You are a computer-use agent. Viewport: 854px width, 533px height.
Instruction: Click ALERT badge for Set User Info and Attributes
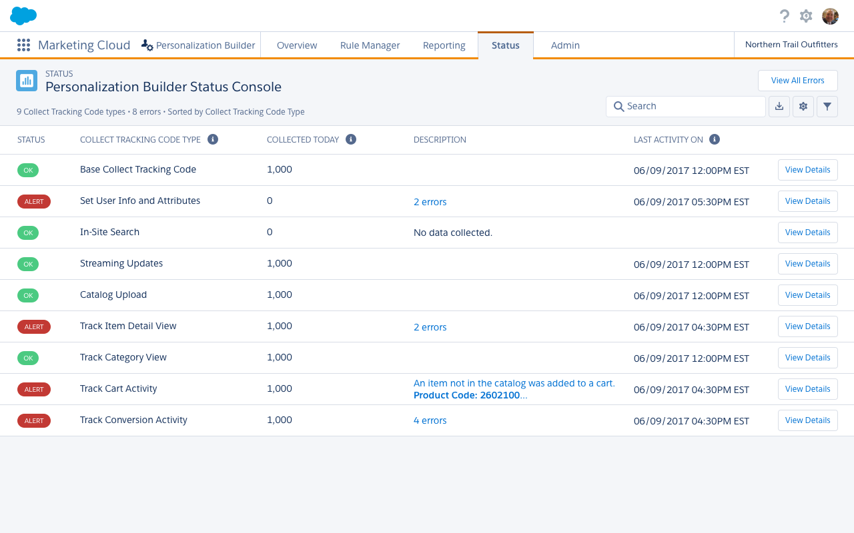coord(34,202)
